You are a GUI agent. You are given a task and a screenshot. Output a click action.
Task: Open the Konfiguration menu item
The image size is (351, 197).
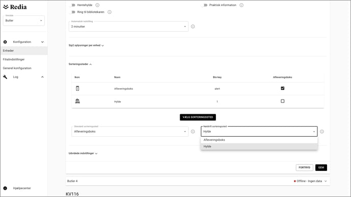pos(22,42)
